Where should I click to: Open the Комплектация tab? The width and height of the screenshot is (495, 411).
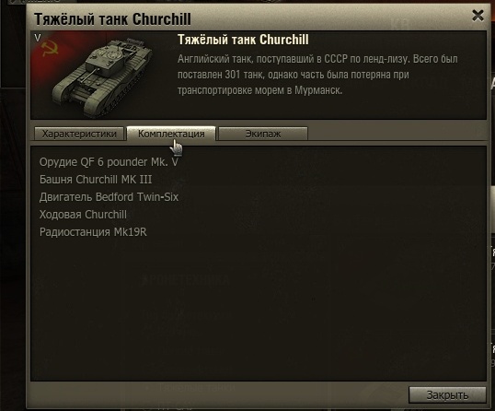coord(171,134)
